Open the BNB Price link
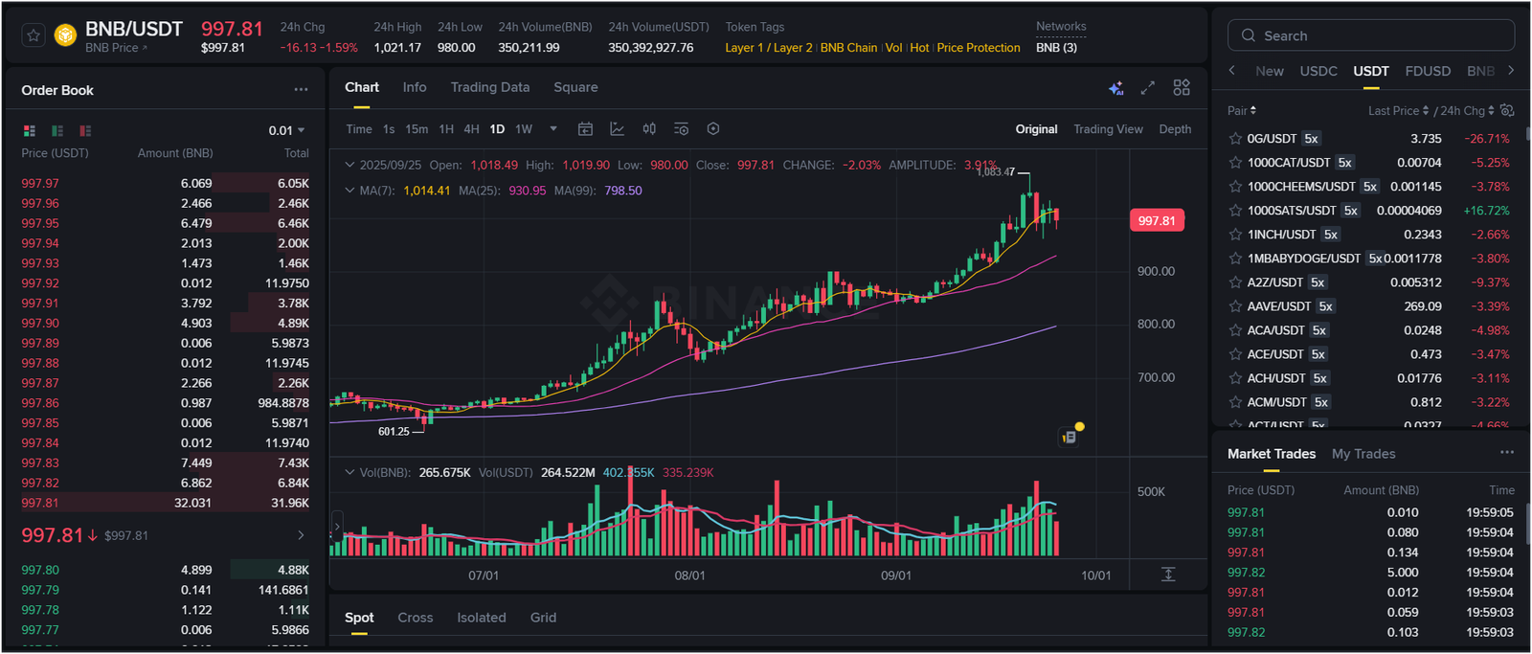The width and height of the screenshot is (1532, 654). pos(116,48)
